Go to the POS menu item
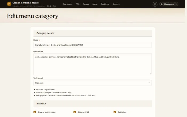This screenshot has height=117, width=187. point(77,4)
